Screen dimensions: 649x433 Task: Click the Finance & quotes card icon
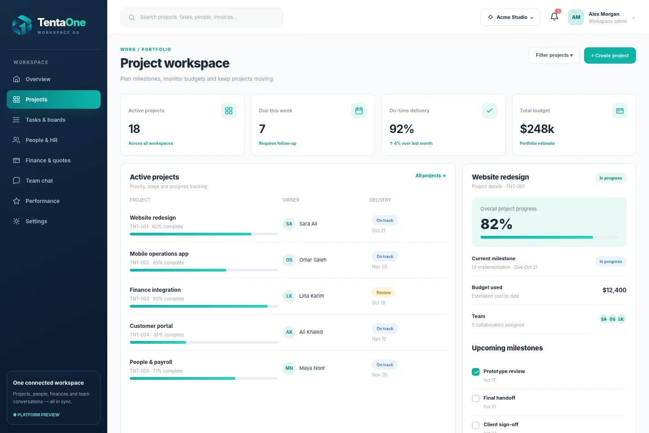click(17, 160)
